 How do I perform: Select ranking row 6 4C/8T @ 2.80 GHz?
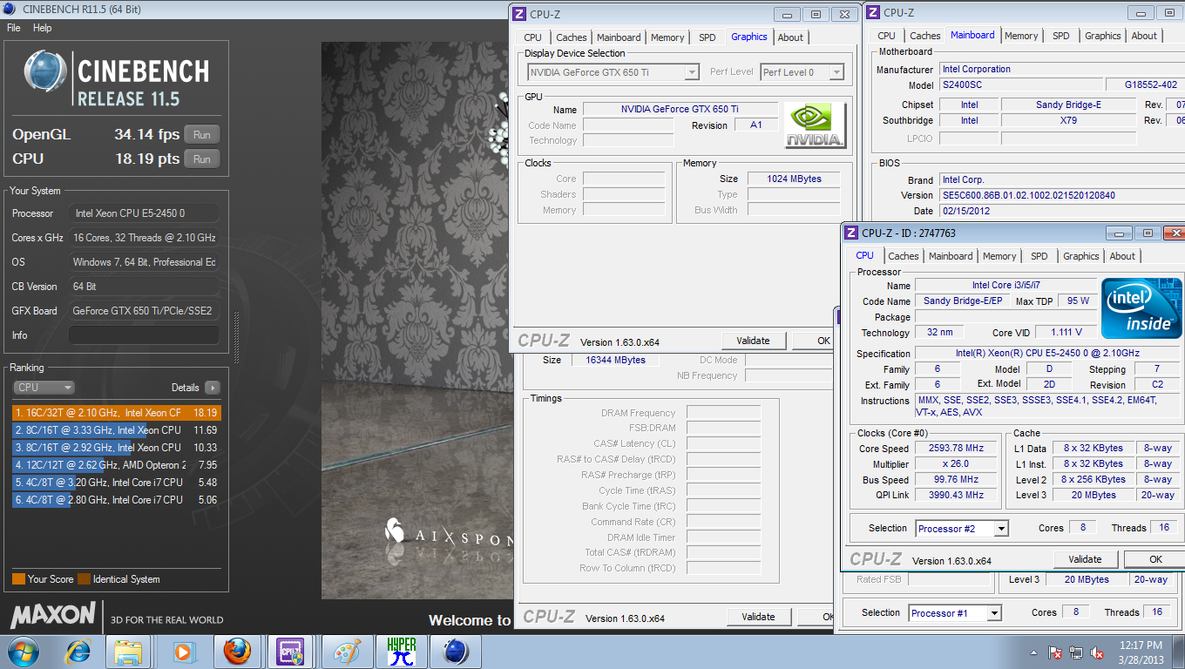tap(117, 500)
